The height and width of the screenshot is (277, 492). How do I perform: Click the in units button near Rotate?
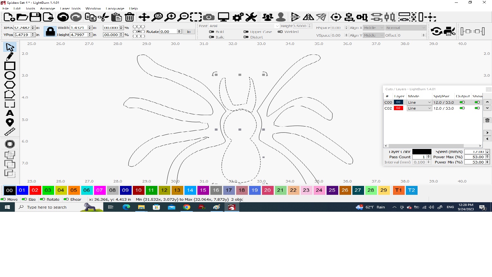[x=188, y=32]
